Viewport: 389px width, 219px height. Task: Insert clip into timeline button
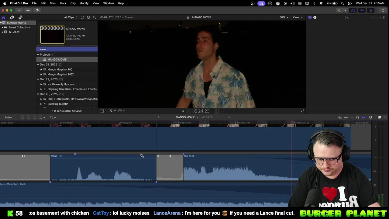click(x=29, y=117)
